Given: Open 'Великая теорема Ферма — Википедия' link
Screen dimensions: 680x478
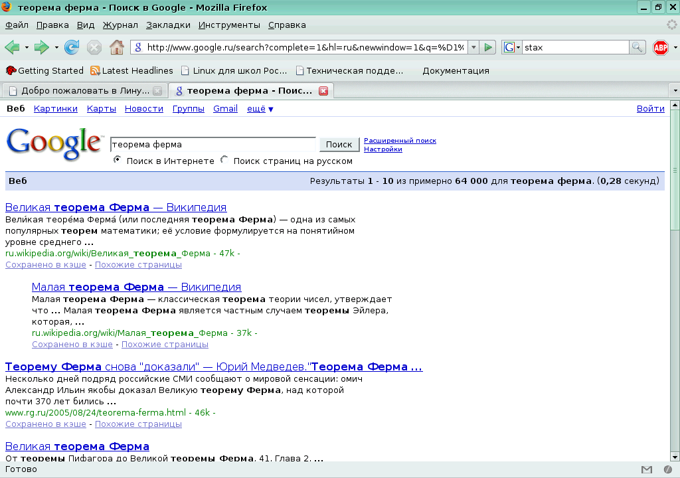Looking at the screenshot, I should click(116, 207).
